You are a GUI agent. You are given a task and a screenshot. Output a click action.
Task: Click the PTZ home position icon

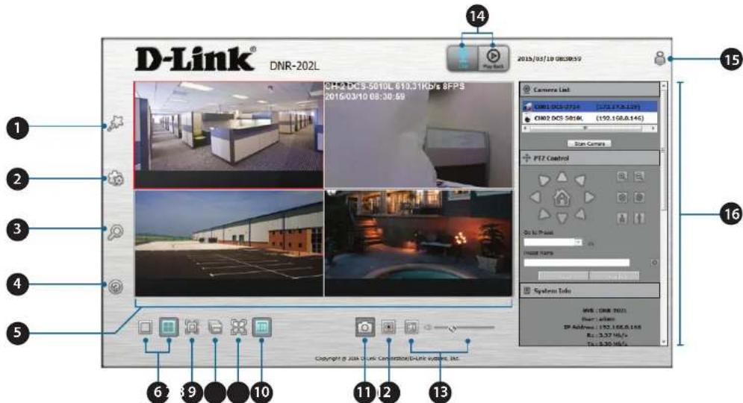[562, 197]
